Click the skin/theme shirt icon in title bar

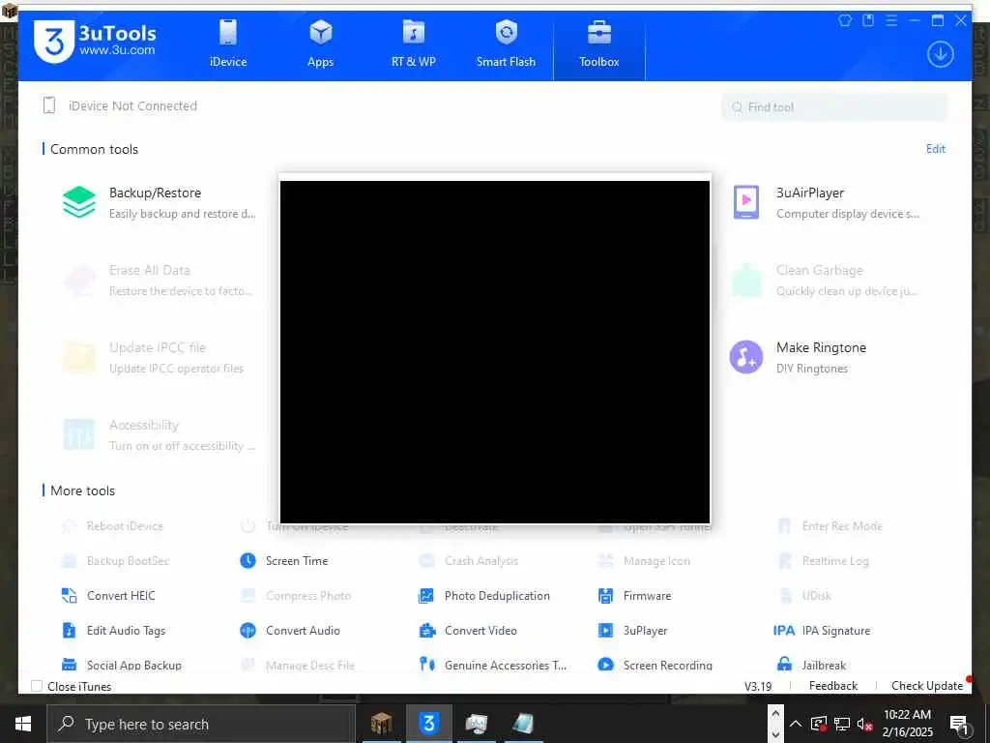click(845, 20)
